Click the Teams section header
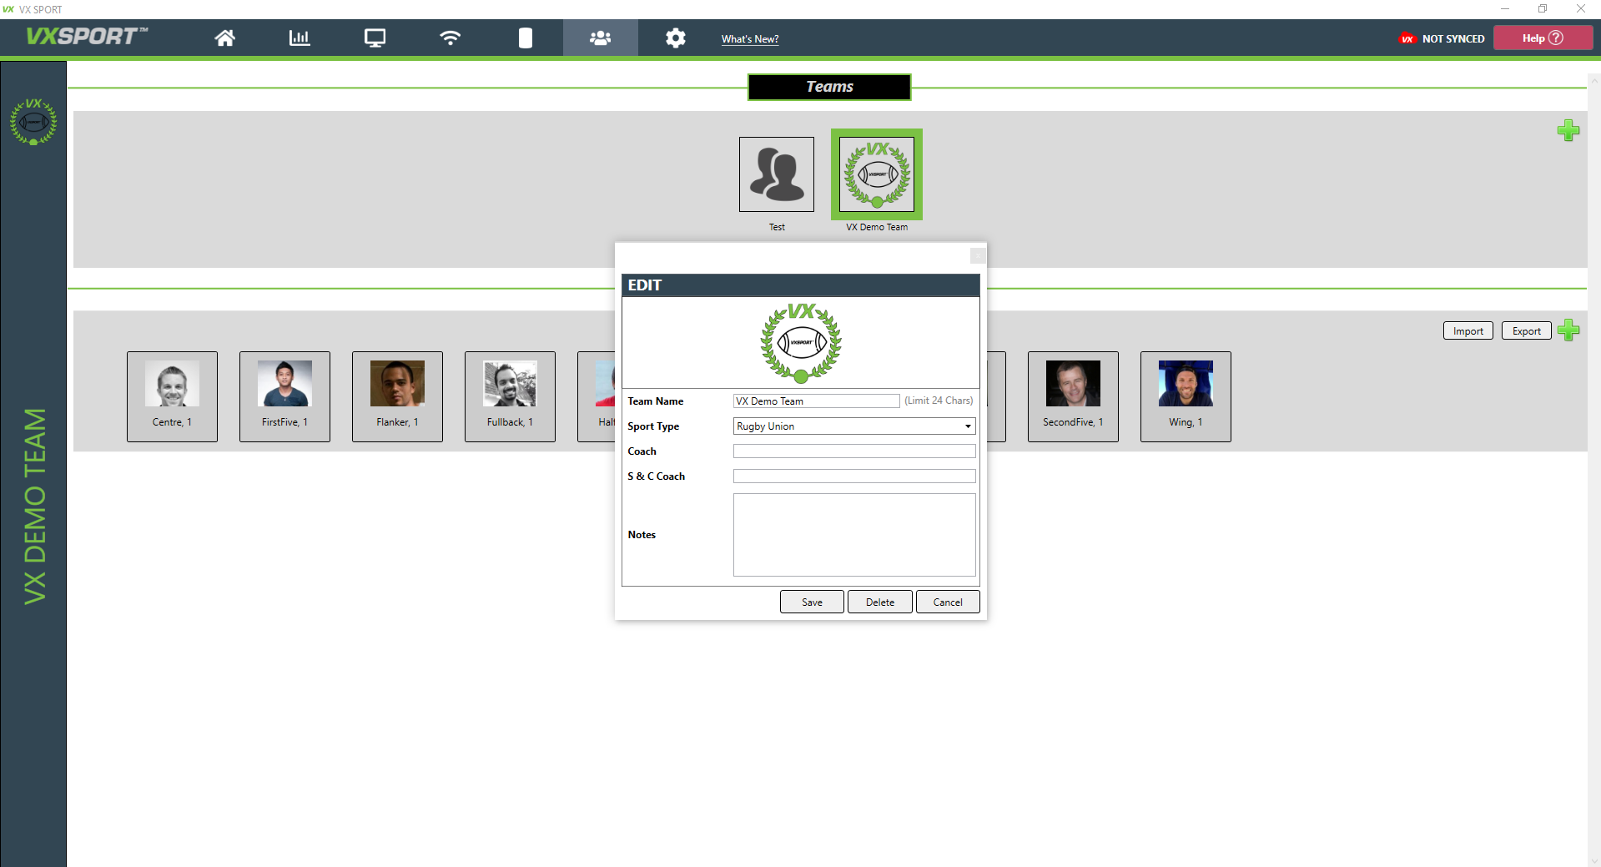 [829, 87]
